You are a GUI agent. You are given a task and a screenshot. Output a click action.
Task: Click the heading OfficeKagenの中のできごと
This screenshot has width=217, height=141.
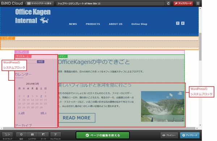pos(94,62)
